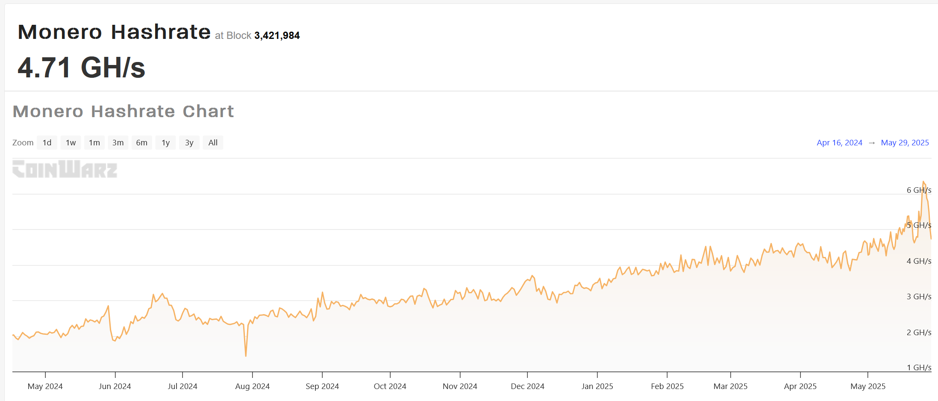Click the Jun 2024 axis label

pyautogui.click(x=115, y=386)
